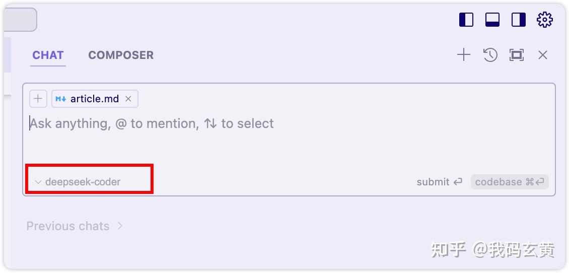This screenshot has height=273, width=569.
Task: Toggle the right sidebar layout icon
Action: click(518, 20)
